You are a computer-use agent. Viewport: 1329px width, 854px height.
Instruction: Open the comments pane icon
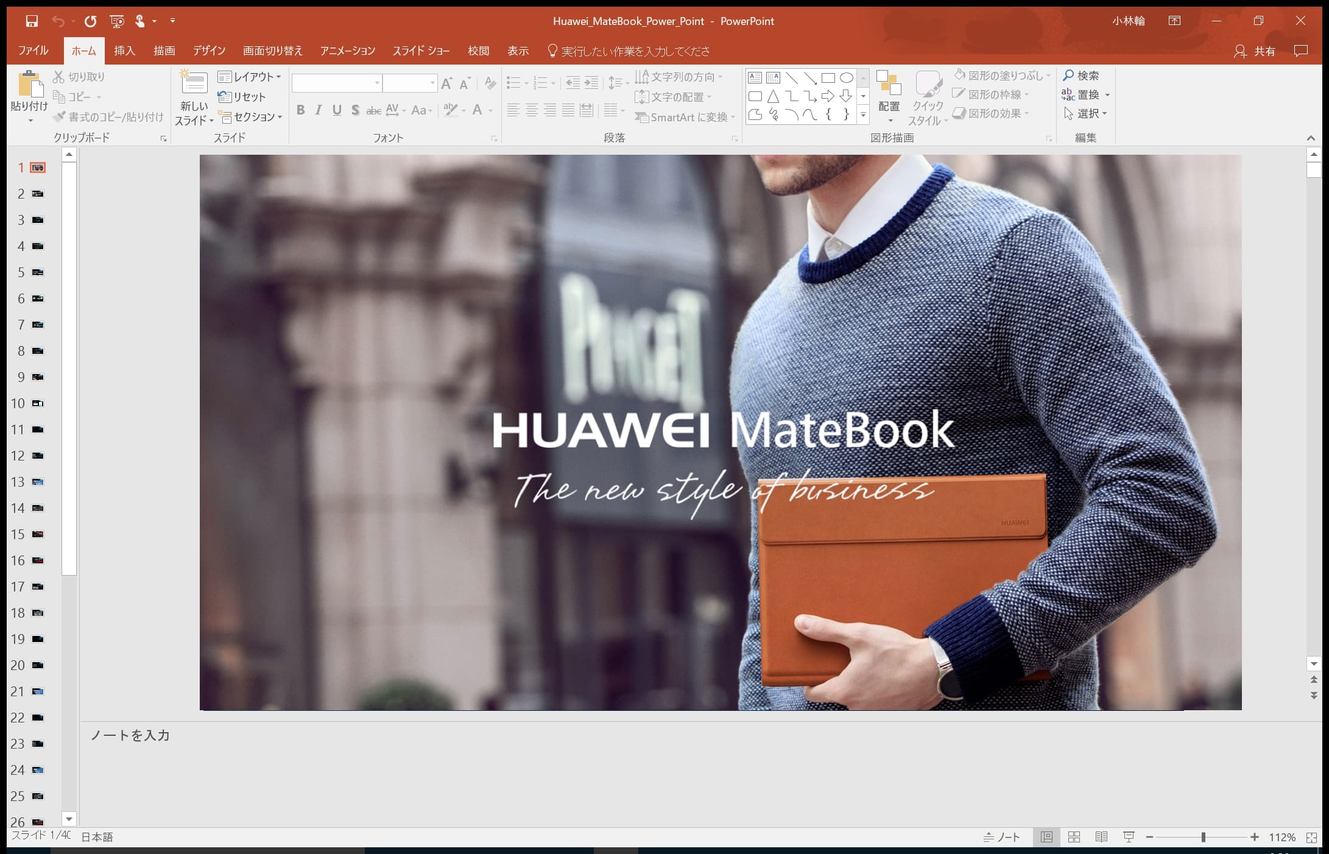point(1301,51)
